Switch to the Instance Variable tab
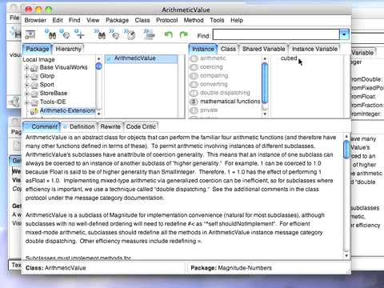Image resolution: width=384 pixels, height=288 pixels. 314,49
